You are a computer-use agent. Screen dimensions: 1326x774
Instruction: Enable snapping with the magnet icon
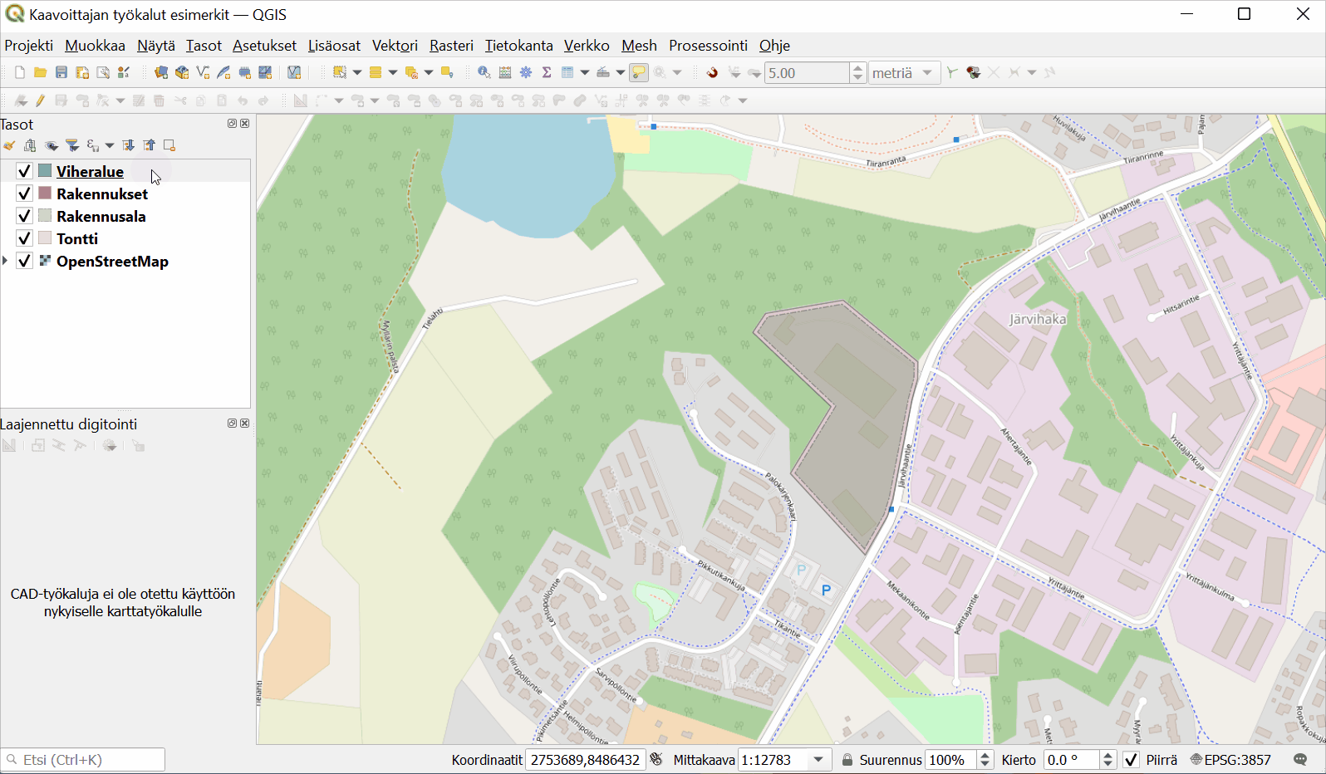pos(712,73)
